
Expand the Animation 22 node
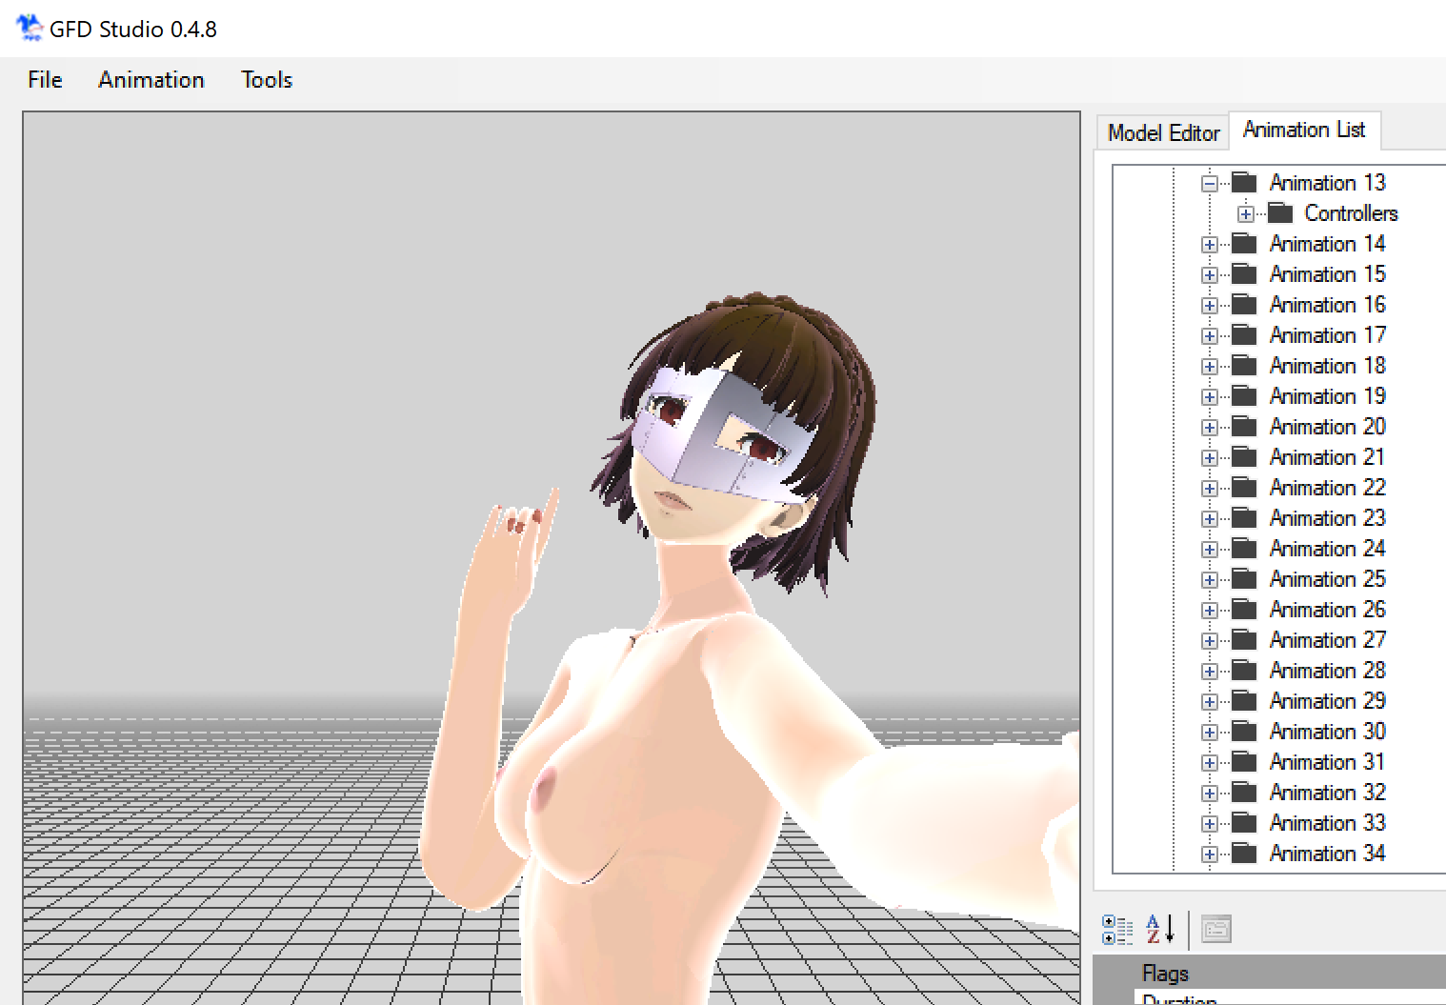(1210, 489)
